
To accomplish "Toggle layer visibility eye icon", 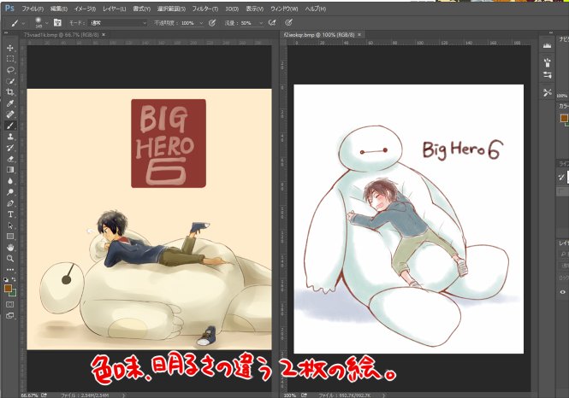I will tap(562, 291).
